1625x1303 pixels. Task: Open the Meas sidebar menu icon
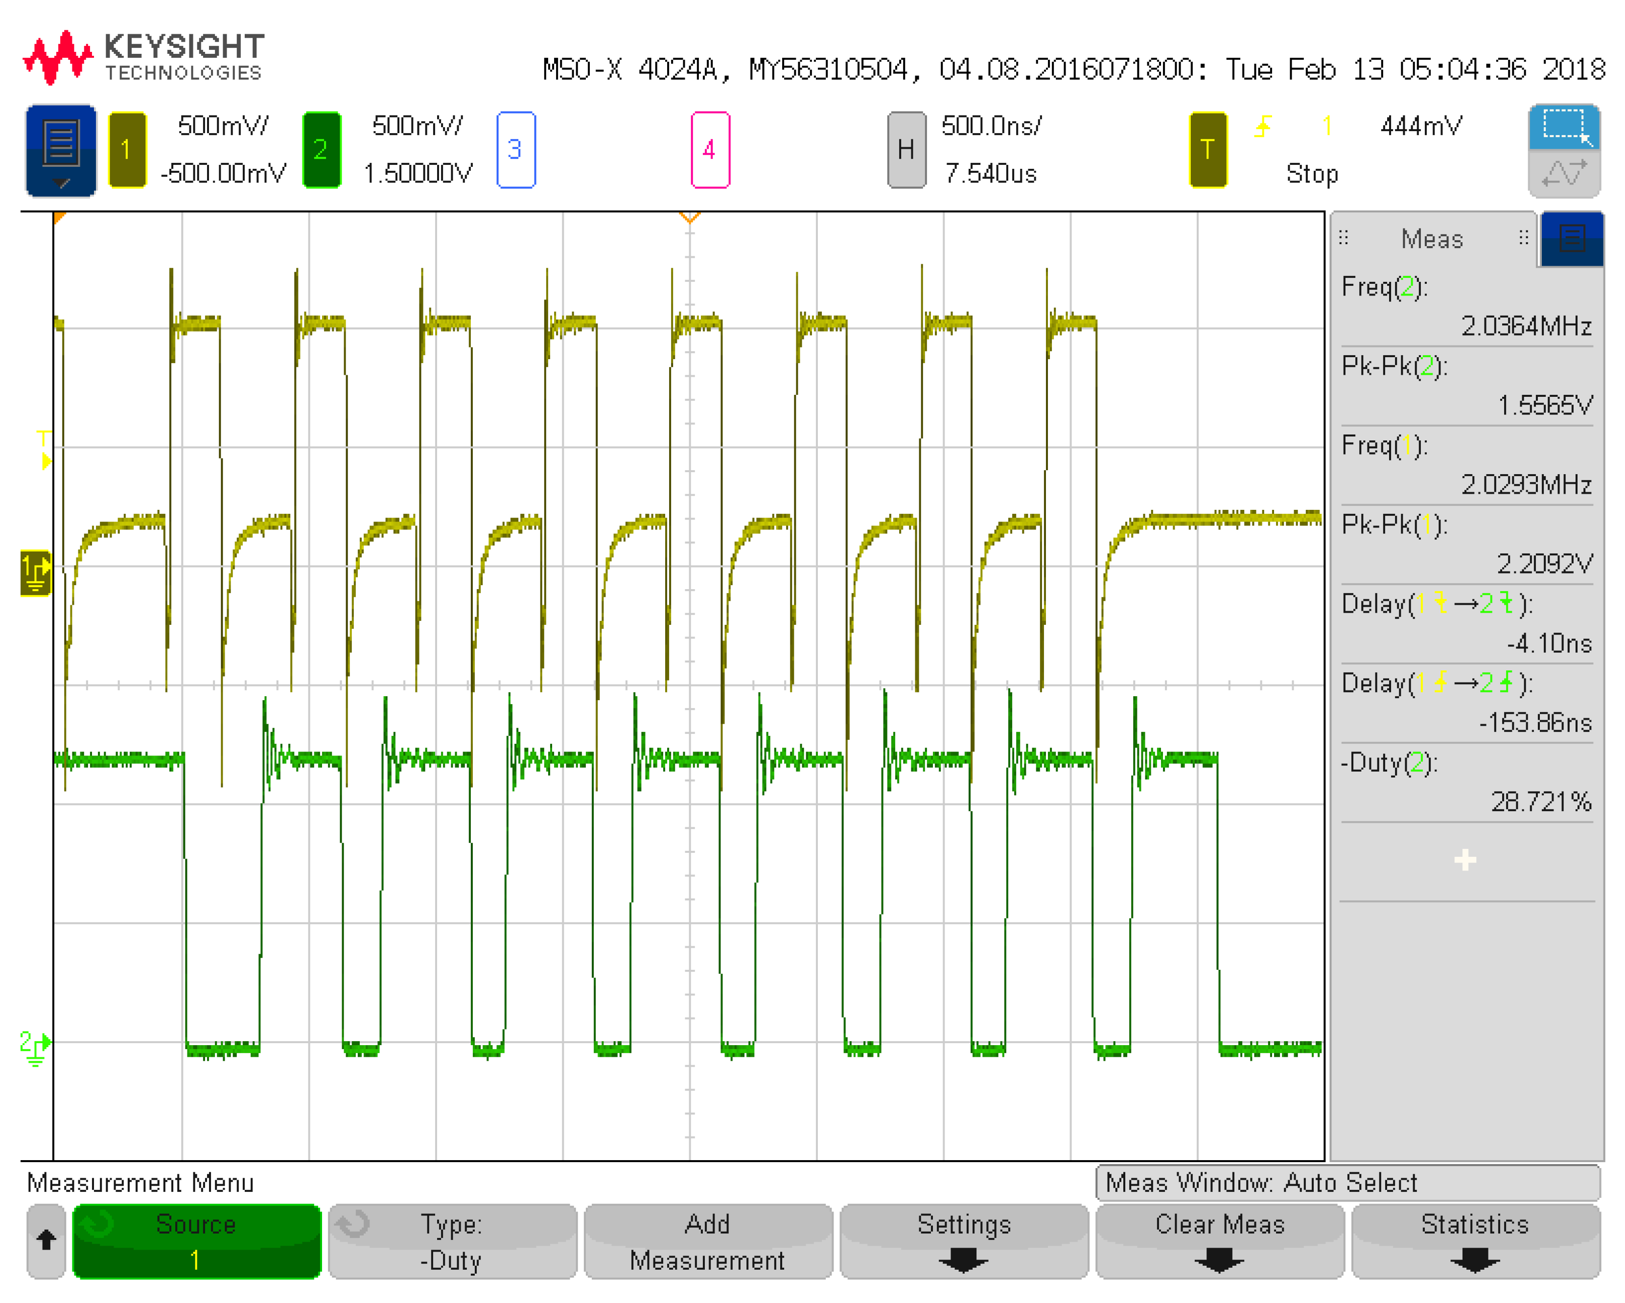coord(1572,239)
